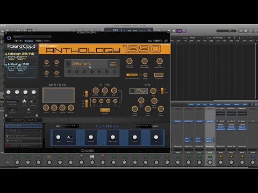Open the Stereo Delay slot arrows menu
The height and width of the screenshot is (193, 258).
(x=41, y=145)
